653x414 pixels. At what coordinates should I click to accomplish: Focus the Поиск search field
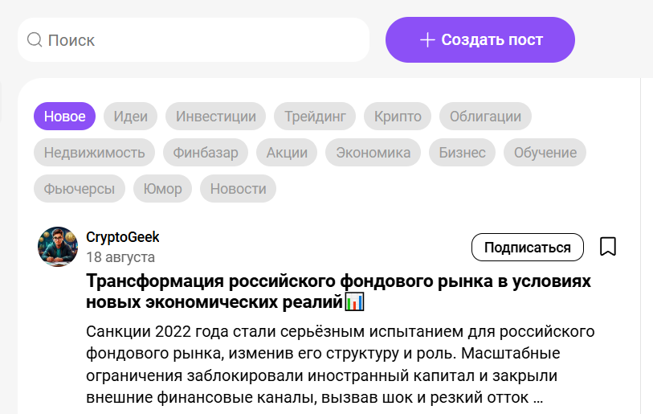(x=201, y=39)
